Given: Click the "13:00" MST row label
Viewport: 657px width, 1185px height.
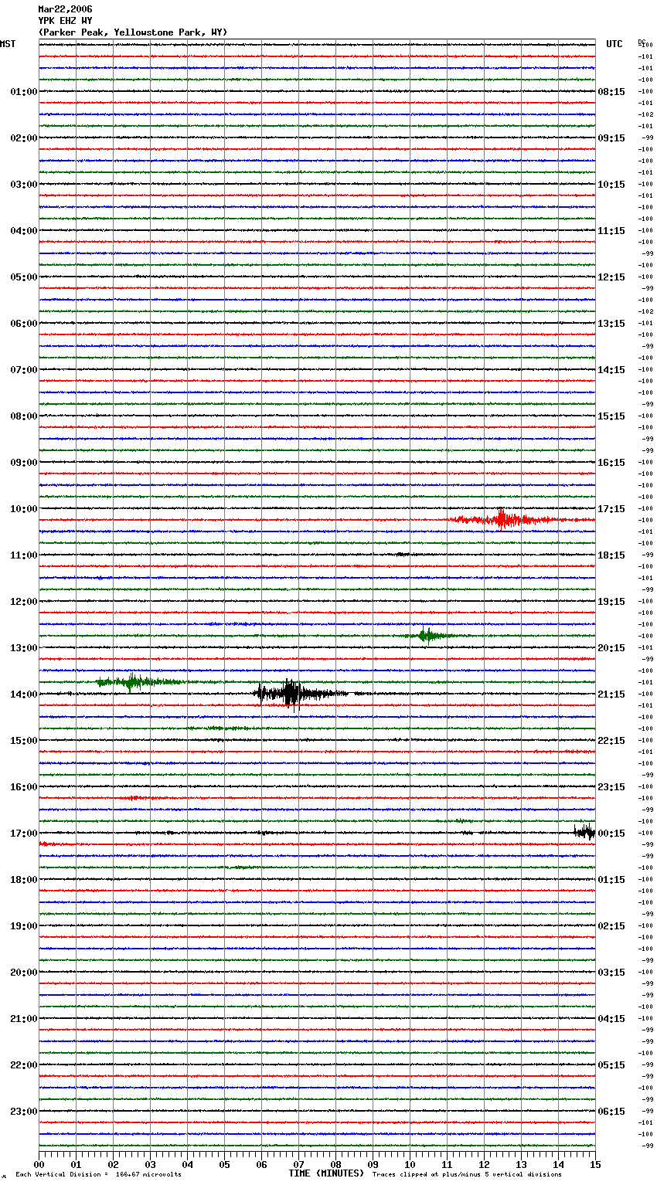Looking at the screenshot, I should pyautogui.click(x=23, y=648).
